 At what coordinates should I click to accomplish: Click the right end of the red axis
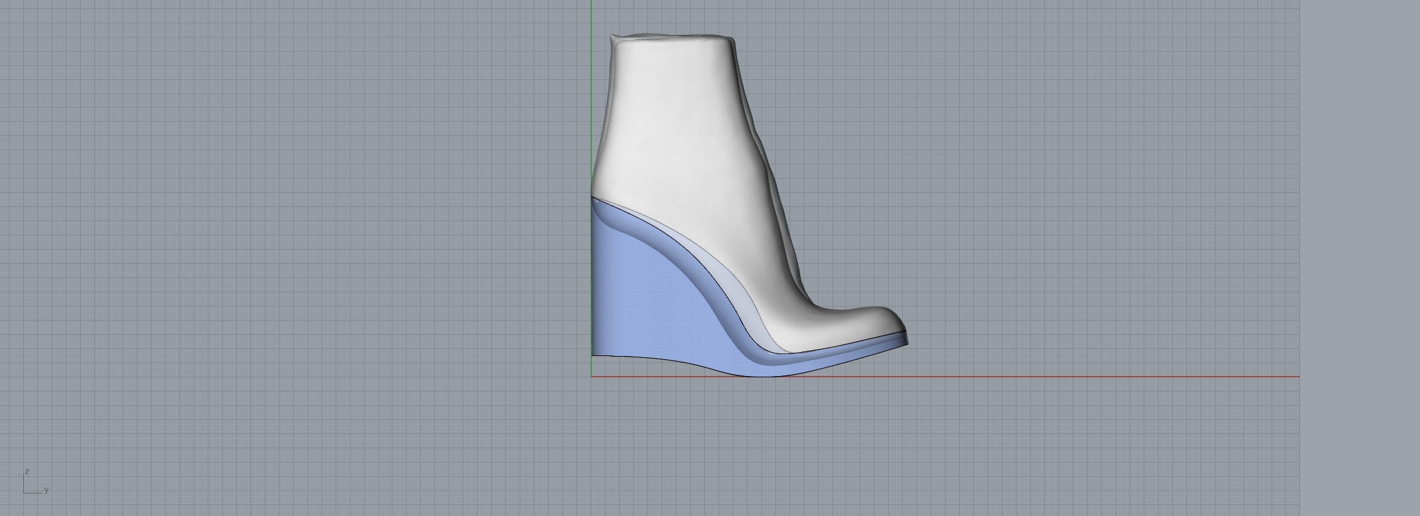[x=1296, y=377]
